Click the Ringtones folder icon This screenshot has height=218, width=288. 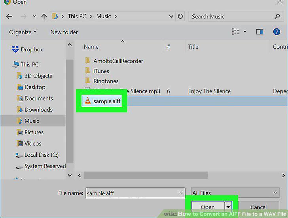[x=88, y=81]
